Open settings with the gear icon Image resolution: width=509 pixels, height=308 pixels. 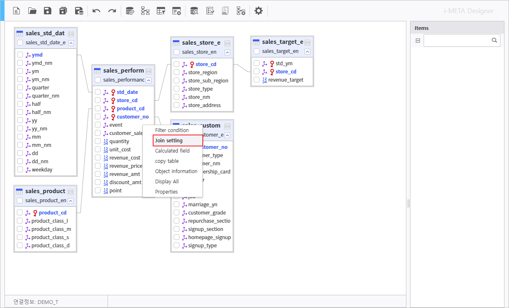[x=258, y=11]
